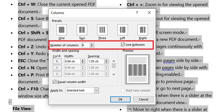Decrease number of columns with down arrow
This screenshot has height=112, width=220.
tap(92, 46)
